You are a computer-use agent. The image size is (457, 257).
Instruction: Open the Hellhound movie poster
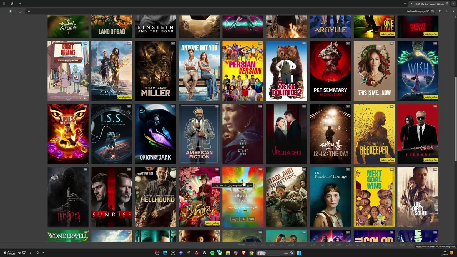(x=156, y=197)
